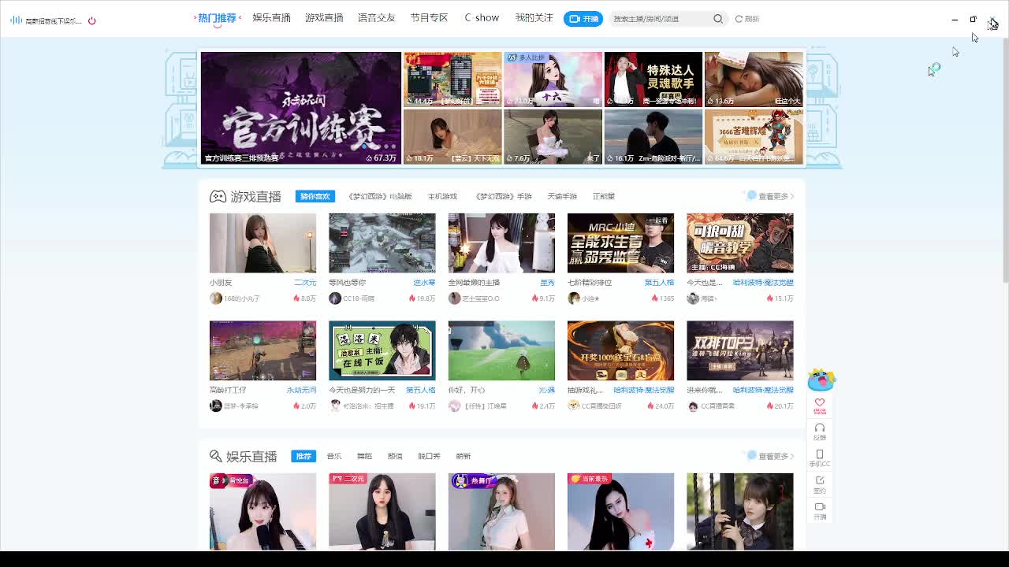Select the 舞蹈 filter
This screenshot has width=1009, height=567.
tap(364, 456)
